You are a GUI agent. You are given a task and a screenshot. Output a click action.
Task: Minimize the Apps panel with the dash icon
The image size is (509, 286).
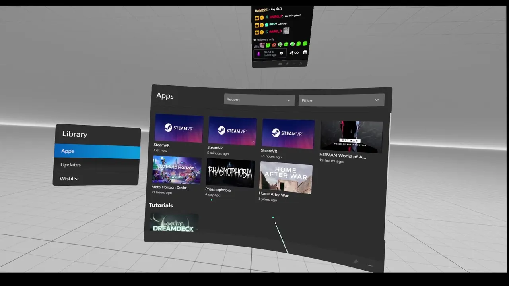click(370, 265)
